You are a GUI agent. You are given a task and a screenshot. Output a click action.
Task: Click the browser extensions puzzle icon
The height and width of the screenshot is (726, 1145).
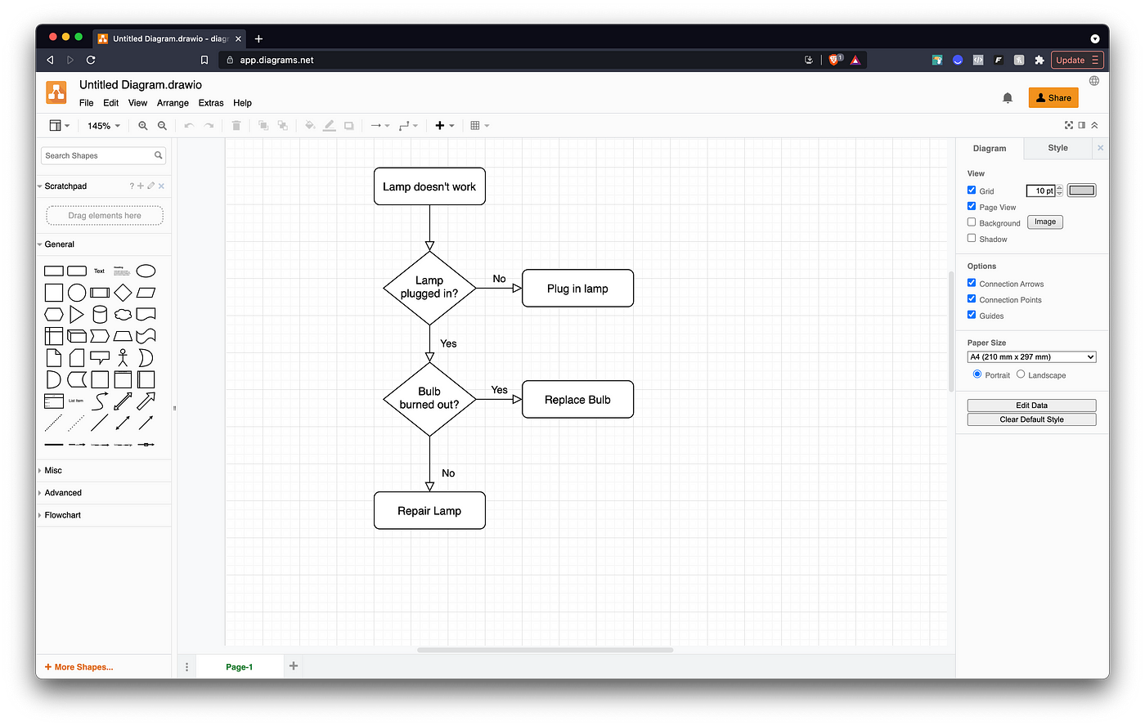click(1039, 60)
